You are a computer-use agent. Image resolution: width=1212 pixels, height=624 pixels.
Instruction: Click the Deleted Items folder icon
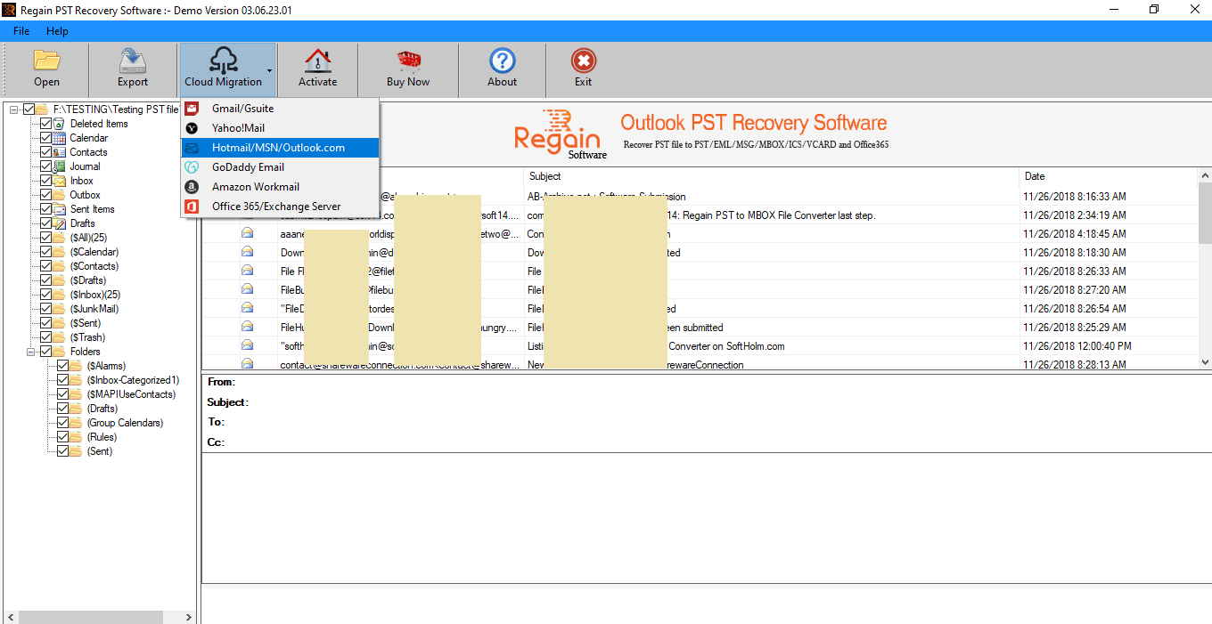point(61,124)
